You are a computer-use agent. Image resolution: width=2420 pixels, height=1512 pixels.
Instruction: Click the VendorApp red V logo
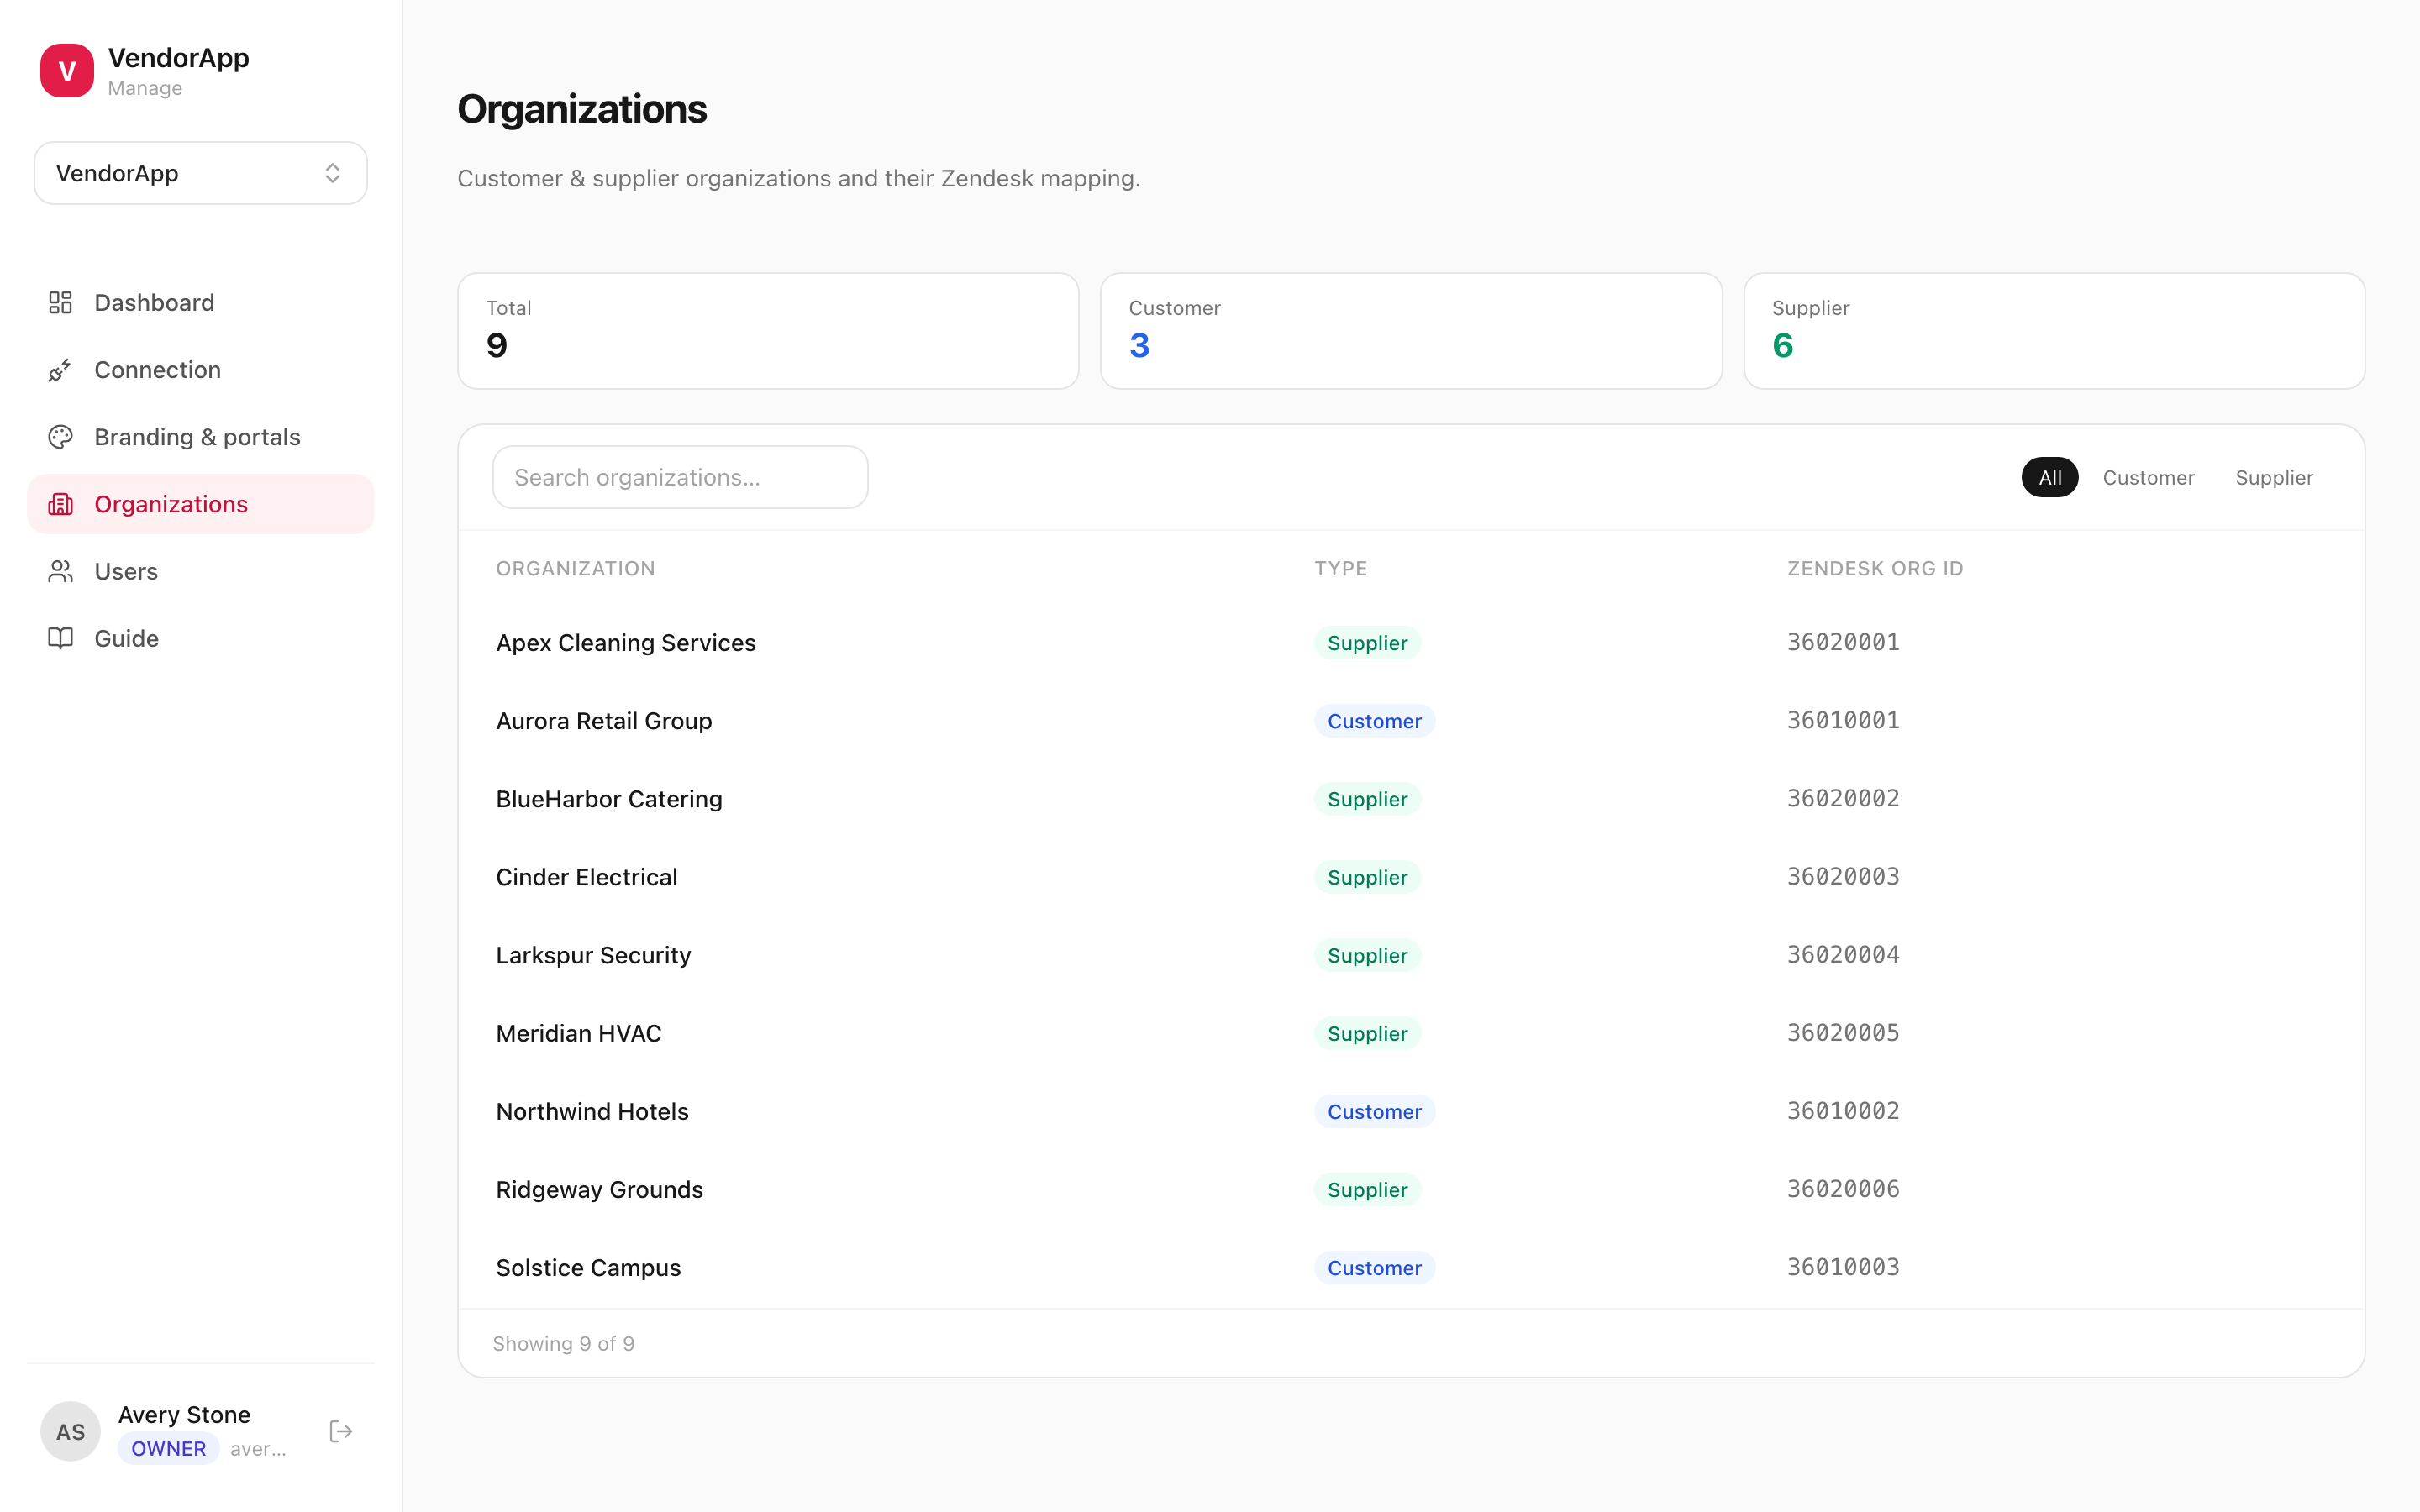click(67, 70)
